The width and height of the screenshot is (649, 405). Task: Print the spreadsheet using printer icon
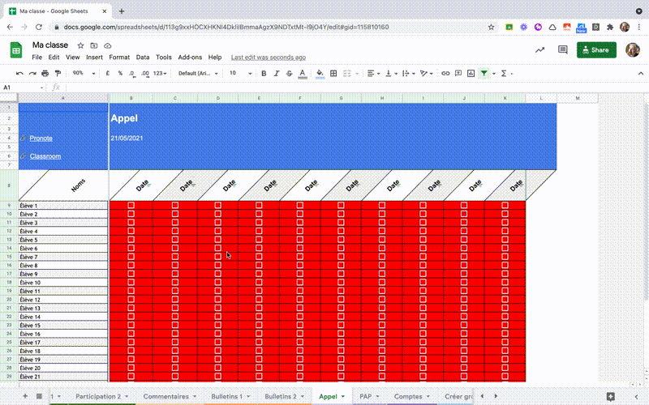pyautogui.click(x=45, y=73)
